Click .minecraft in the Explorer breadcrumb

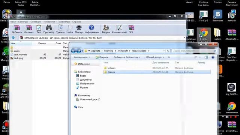tap(123, 51)
